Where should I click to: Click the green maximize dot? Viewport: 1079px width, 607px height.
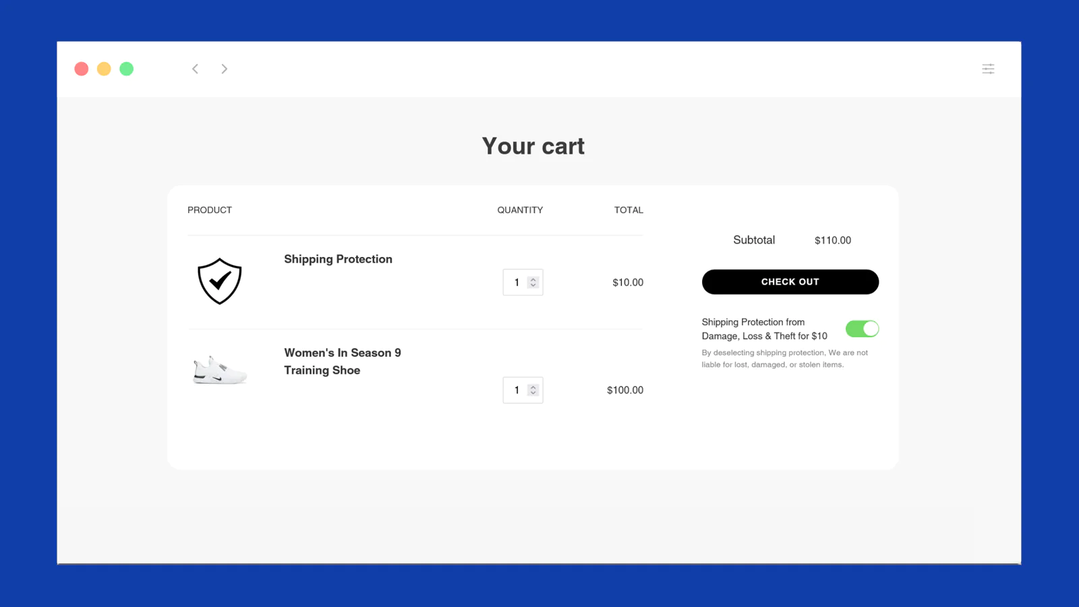(127, 69)
